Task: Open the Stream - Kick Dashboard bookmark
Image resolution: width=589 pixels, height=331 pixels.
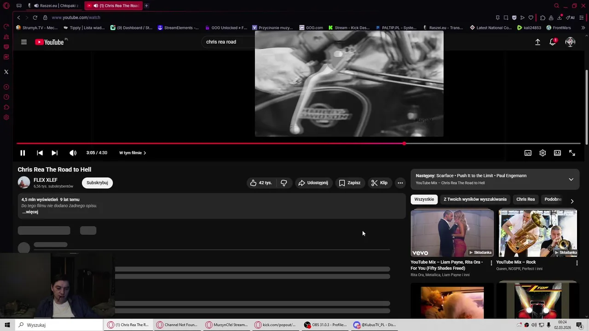Action: coord(349,28)
